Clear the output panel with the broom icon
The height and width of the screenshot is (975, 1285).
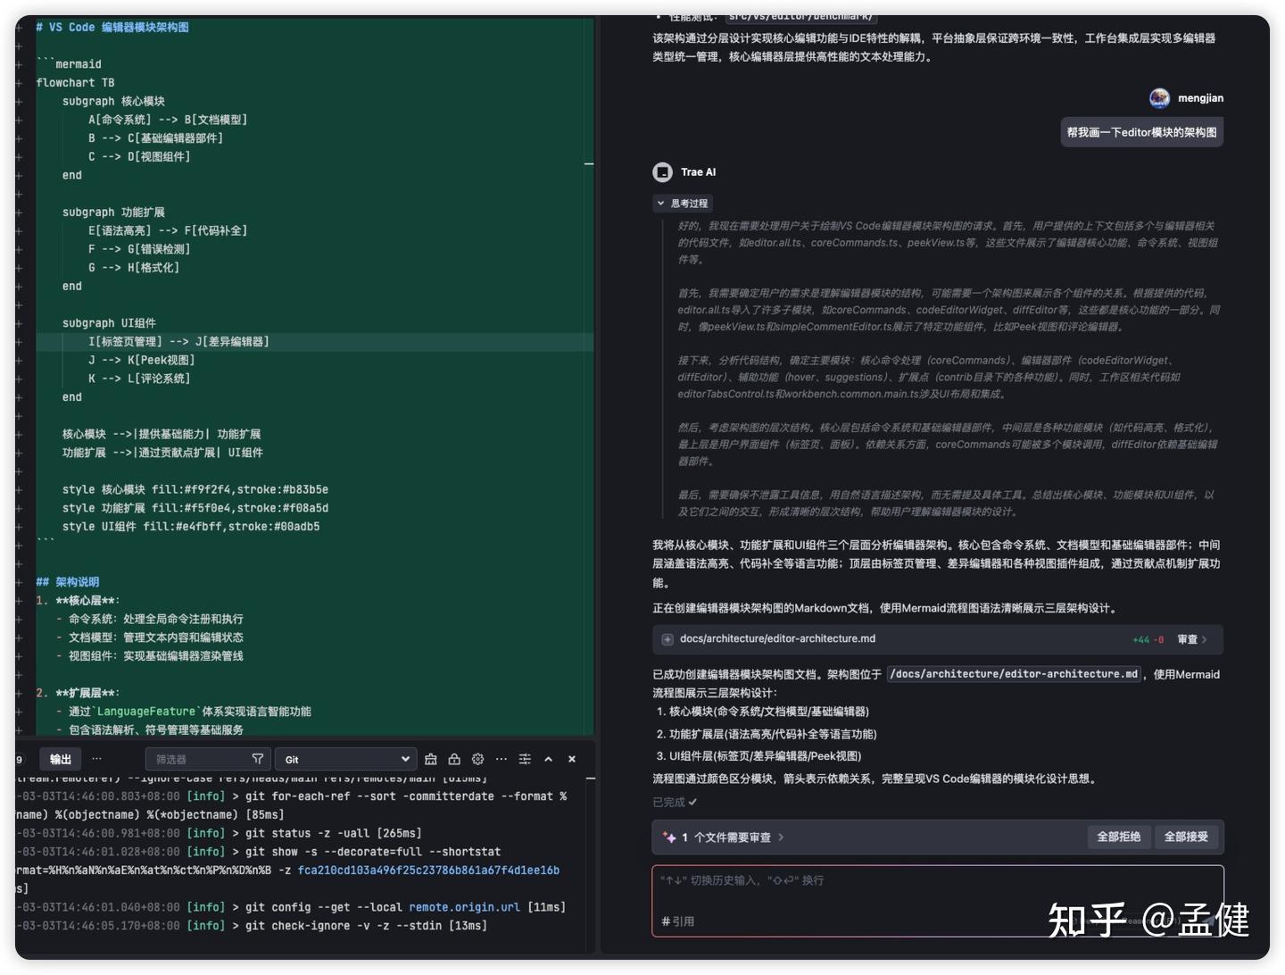[431, 759]
